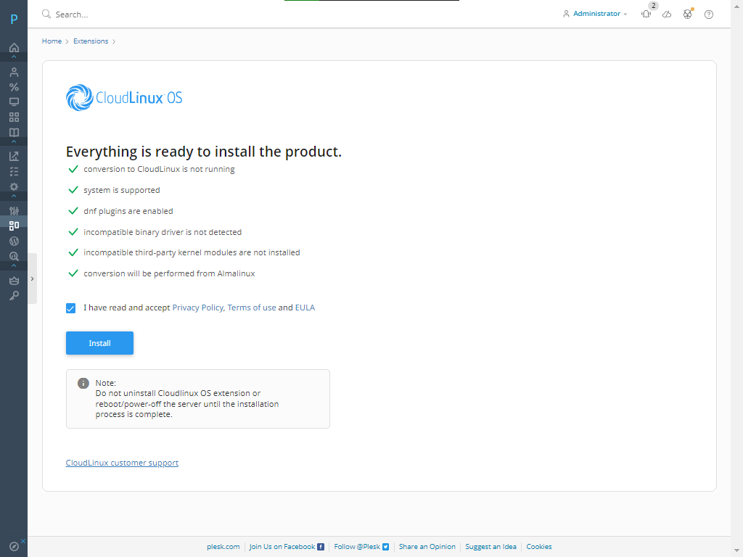Screen dimensions: 743x557
Task: Open help using the question mark icon
Action: click(x=708, y=14)
